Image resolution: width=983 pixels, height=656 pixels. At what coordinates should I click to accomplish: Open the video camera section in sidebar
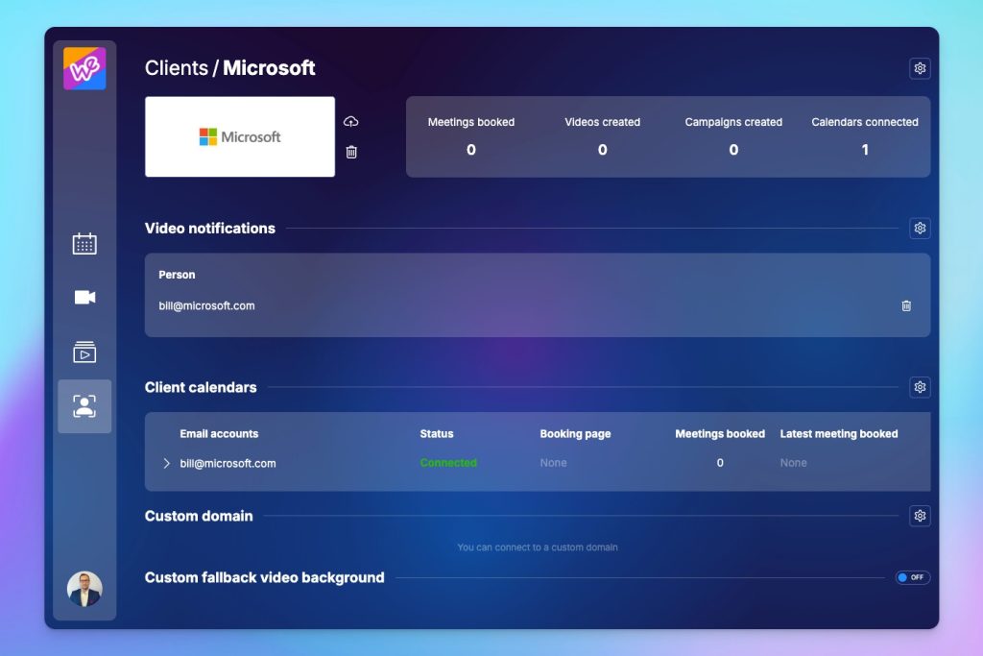[x=84, y=298]
